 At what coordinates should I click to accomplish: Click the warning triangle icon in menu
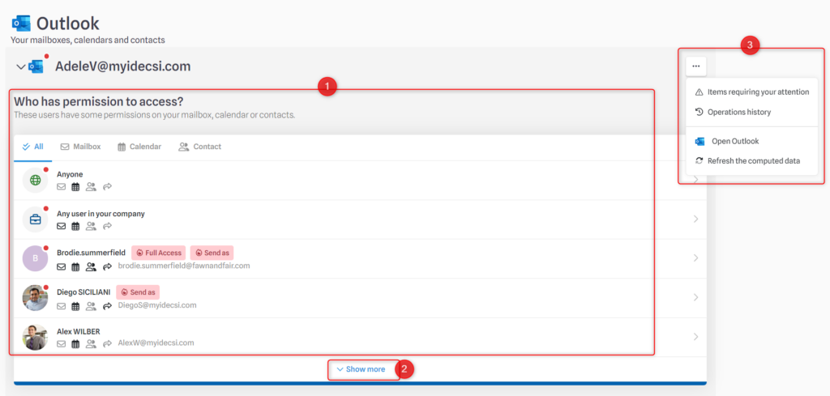699,92
